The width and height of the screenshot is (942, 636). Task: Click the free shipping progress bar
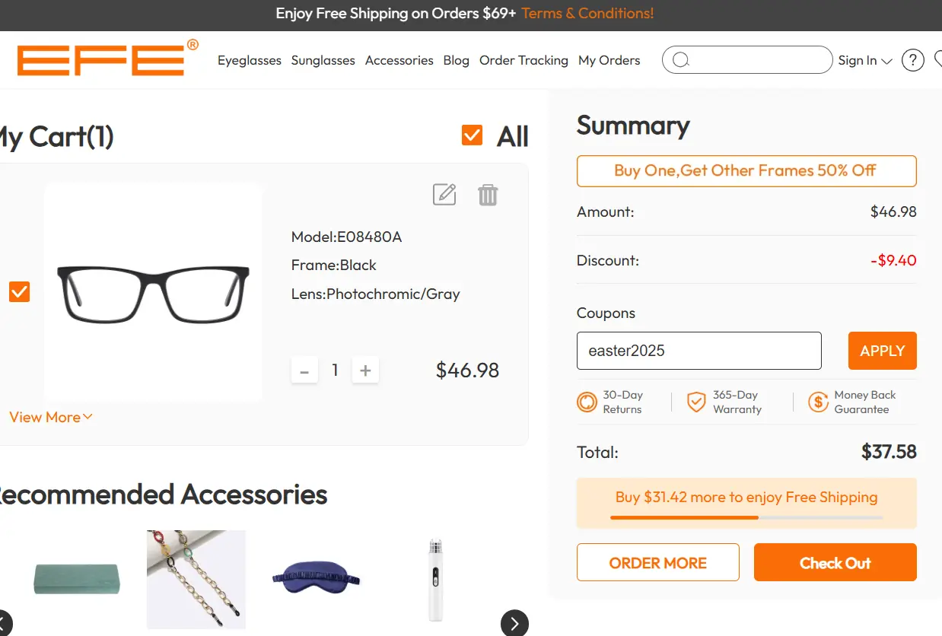(x=746, y=517)
